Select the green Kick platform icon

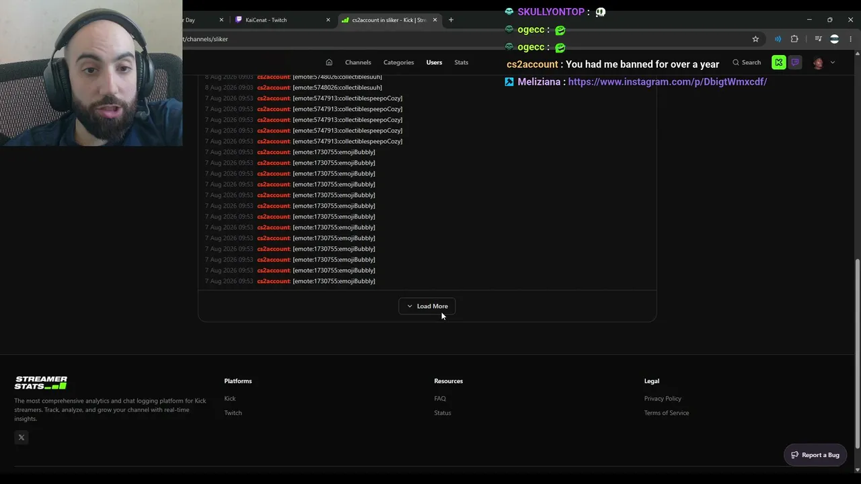779,63
